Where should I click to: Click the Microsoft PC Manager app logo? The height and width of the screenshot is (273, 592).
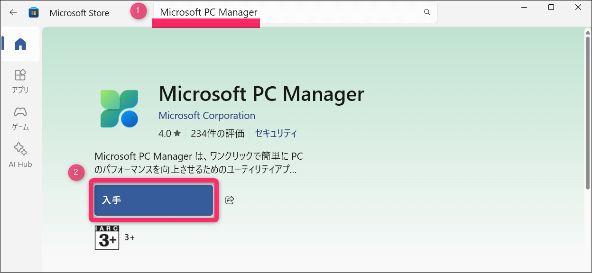[x=119, y=109]
